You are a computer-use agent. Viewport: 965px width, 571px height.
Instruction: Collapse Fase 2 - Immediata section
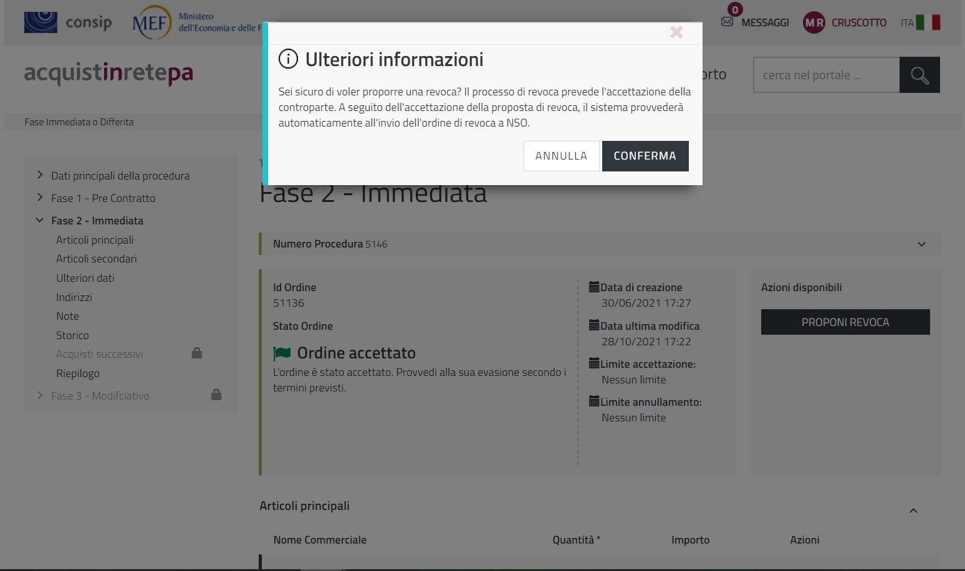(40, 220)
